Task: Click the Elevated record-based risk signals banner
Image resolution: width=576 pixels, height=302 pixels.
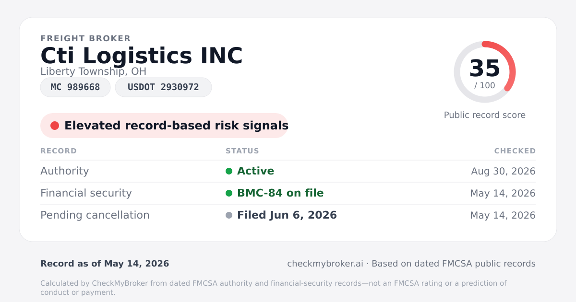Action: (x=164, y=126)
